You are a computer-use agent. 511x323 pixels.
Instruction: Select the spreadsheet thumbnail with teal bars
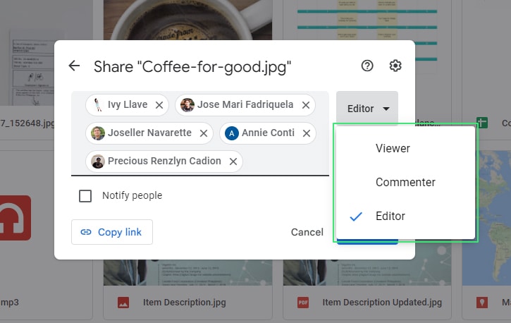click(x=367, y=20)
